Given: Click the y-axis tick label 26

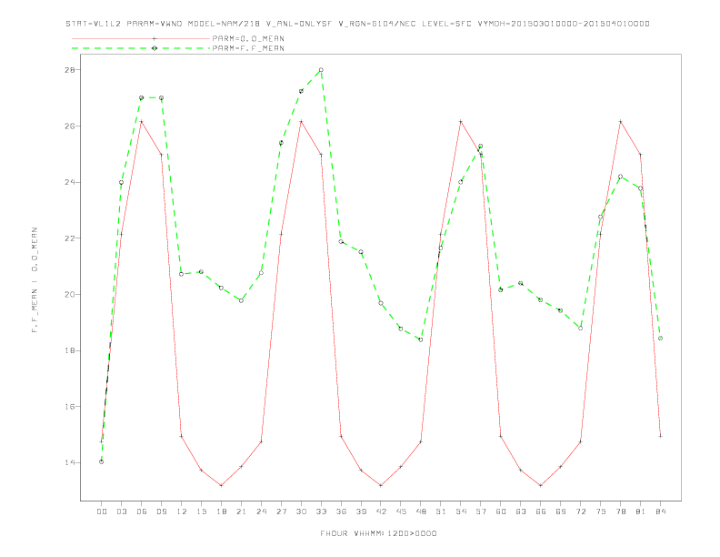Looking at the screenshot, I should [x=69, y=126].
